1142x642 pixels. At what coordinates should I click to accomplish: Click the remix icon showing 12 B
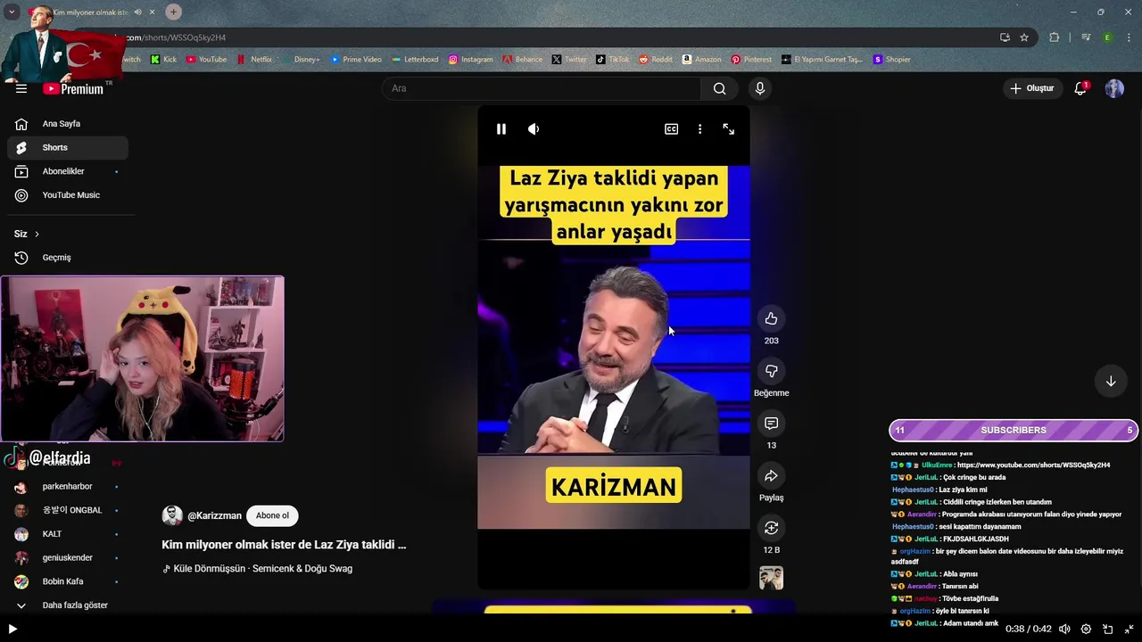click(x=772, y=528)
